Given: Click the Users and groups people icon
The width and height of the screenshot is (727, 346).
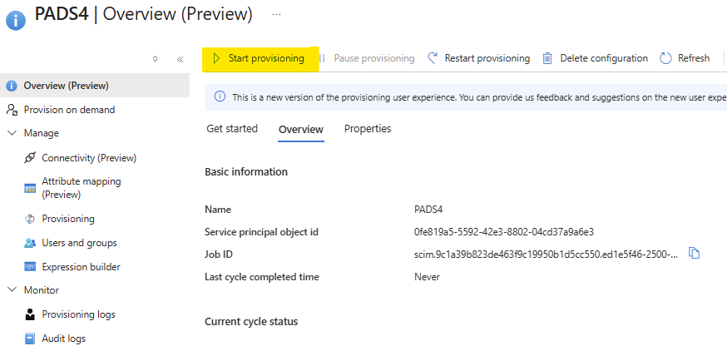Looking at the screenshot, I should pos(30,243).
